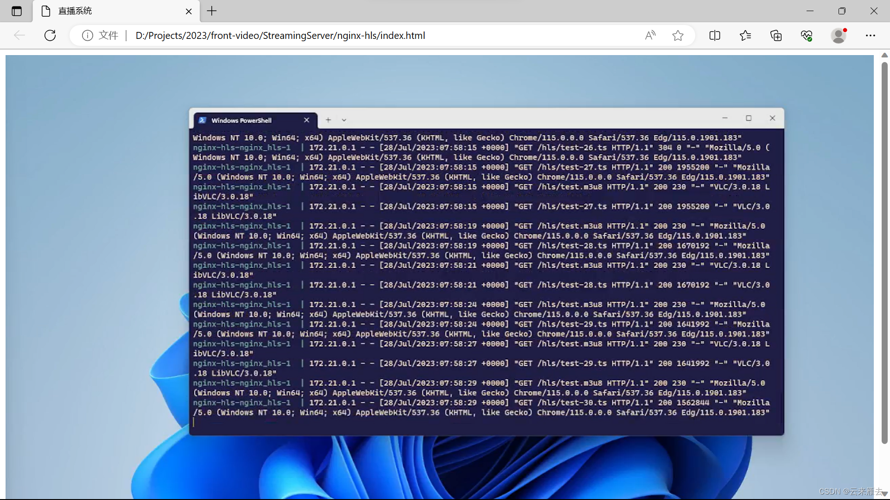Go back to previous page
Viewport: 890px width, 500px height.
click(19, 35)
